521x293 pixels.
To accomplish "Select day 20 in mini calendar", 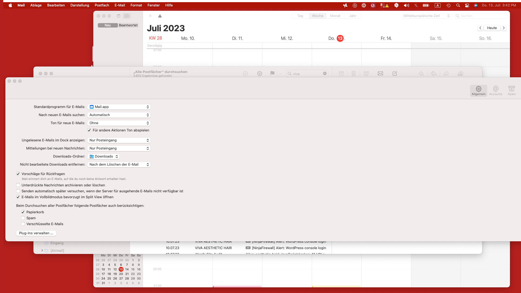I will pos(121,274).
